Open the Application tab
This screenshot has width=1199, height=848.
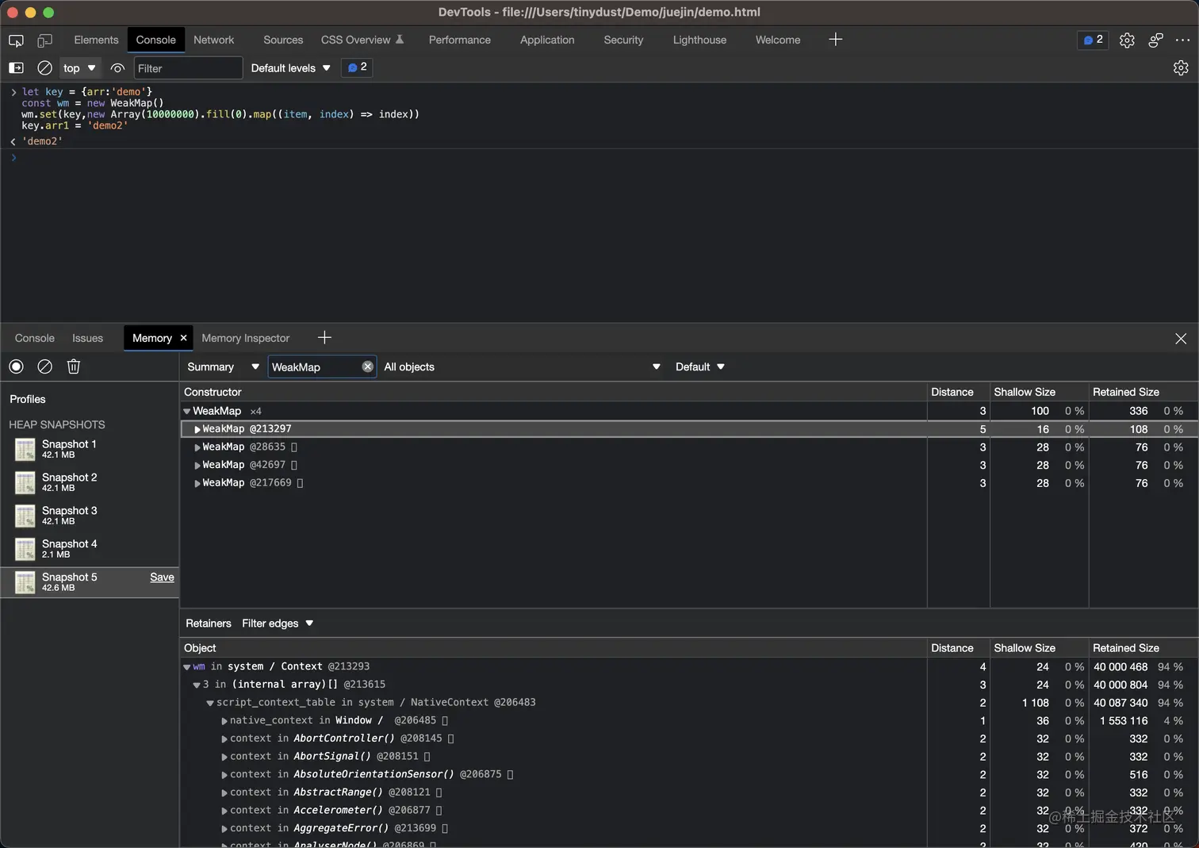[547, 40]
